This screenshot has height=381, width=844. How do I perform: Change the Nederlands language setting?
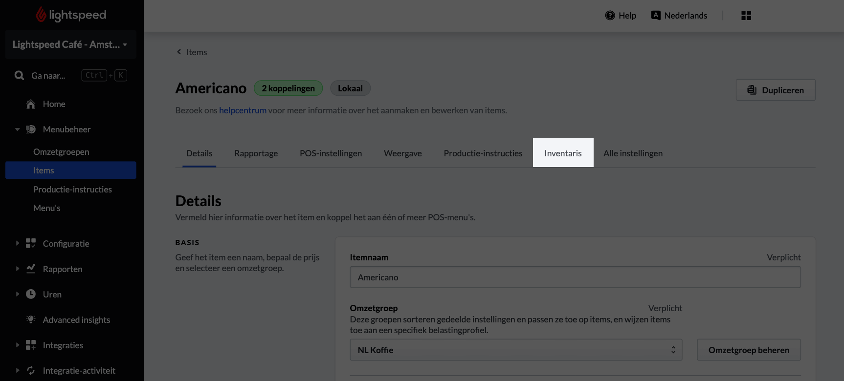[x=686, y=16]
